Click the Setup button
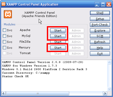The image size is (113, 97). [100, 19]
